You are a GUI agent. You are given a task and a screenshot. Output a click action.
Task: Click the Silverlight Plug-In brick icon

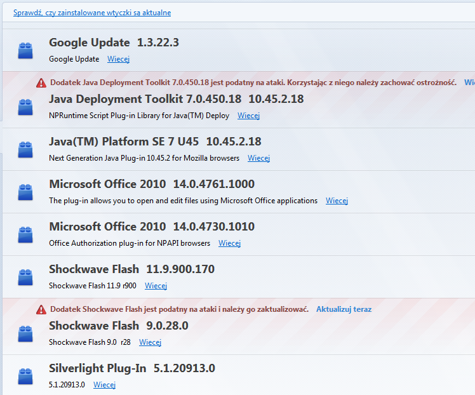point(25,376)
